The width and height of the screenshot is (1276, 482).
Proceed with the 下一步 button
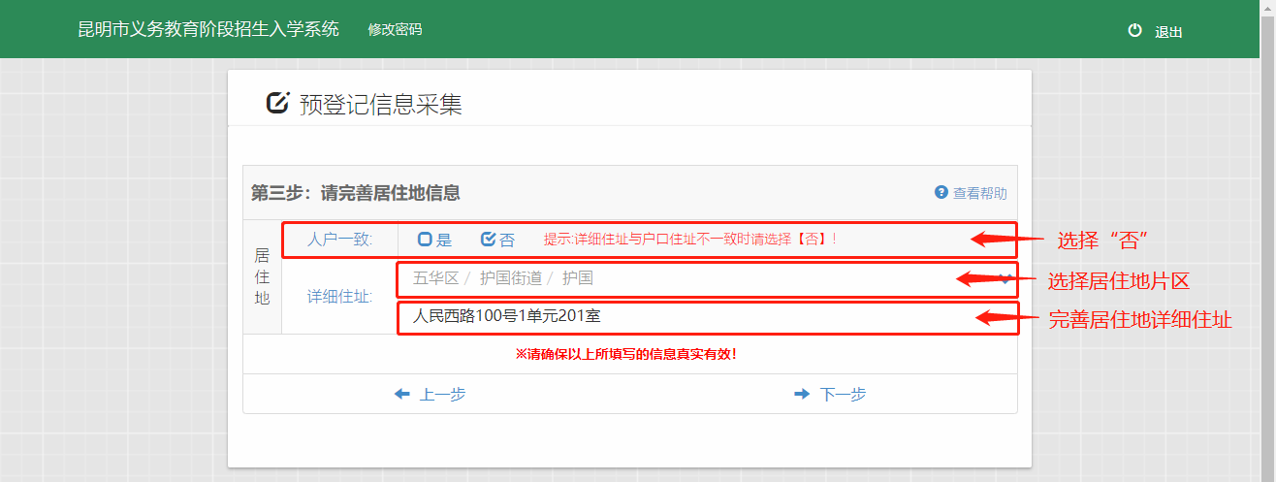point(842,394)
